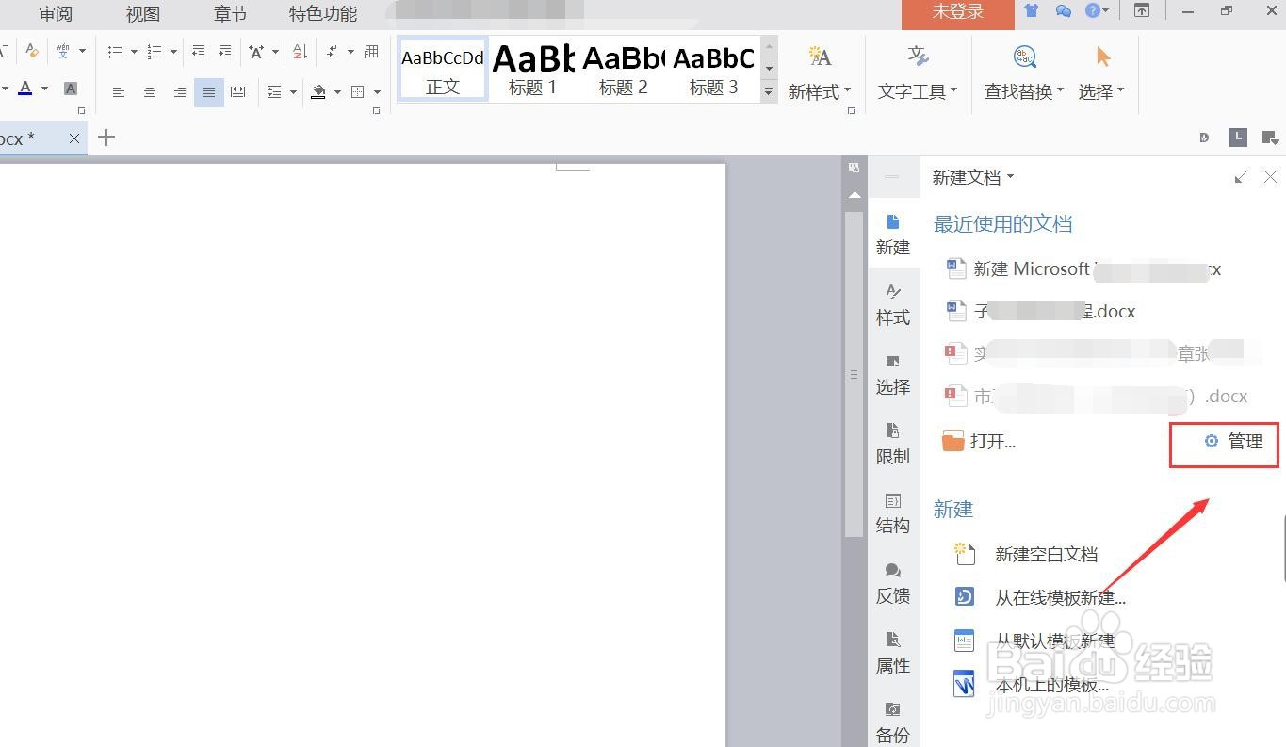This screenshot has height=747, width=1286.
Task: Toggle justified alignment
Action: 209,92
